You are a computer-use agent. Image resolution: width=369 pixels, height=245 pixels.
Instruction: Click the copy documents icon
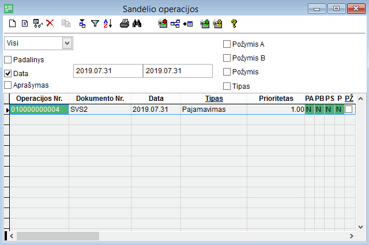(66, 24)
